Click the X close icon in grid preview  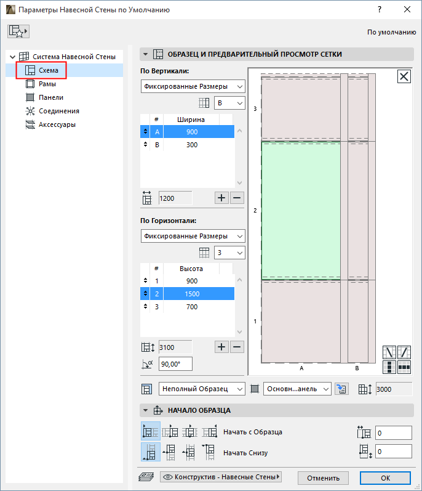404,76
